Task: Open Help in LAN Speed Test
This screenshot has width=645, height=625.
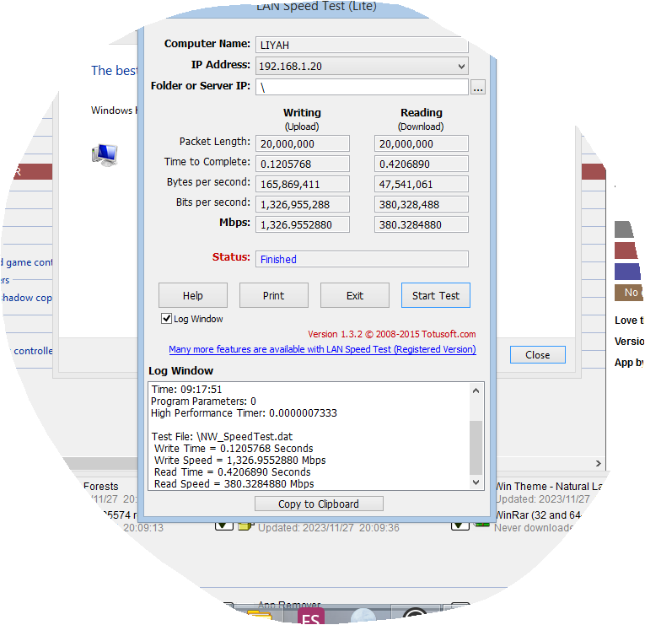Action: (x=193, y=295)
